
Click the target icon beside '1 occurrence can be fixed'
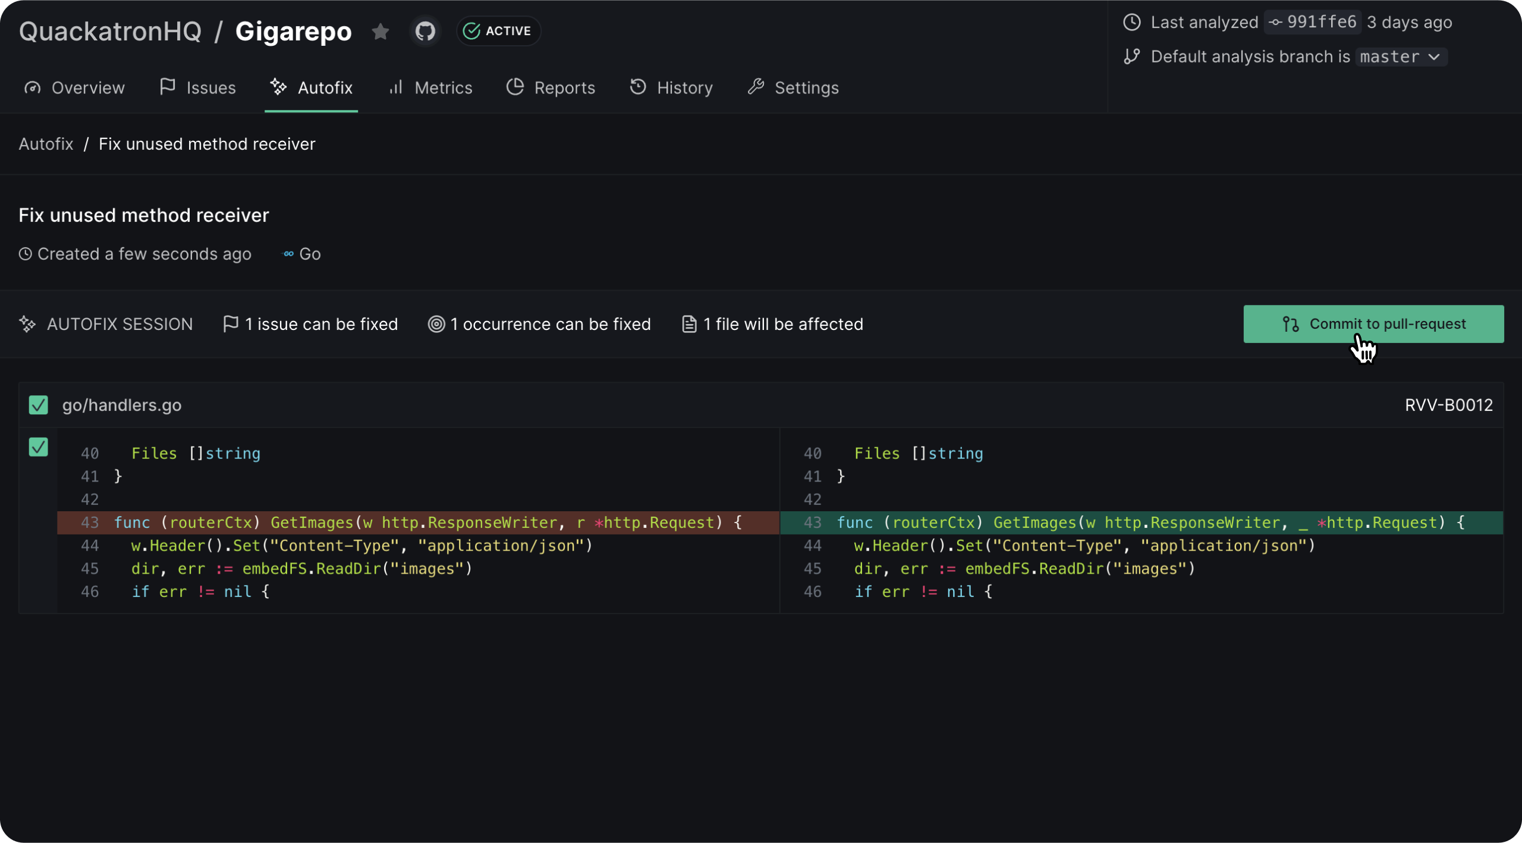436,324
